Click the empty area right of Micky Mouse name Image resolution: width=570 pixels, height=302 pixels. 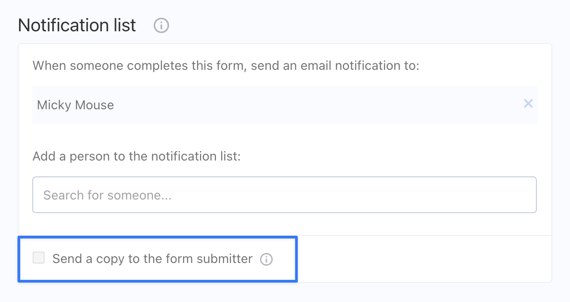(x=318, y=105)
